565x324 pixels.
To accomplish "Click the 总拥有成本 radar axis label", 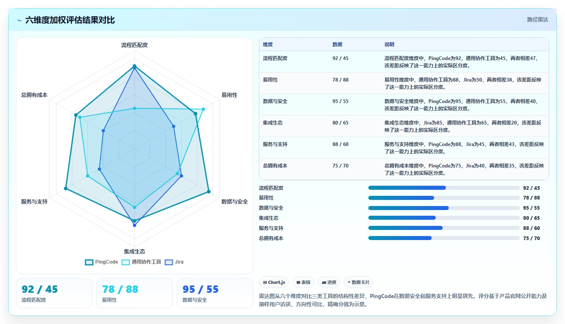I will 35,95.
